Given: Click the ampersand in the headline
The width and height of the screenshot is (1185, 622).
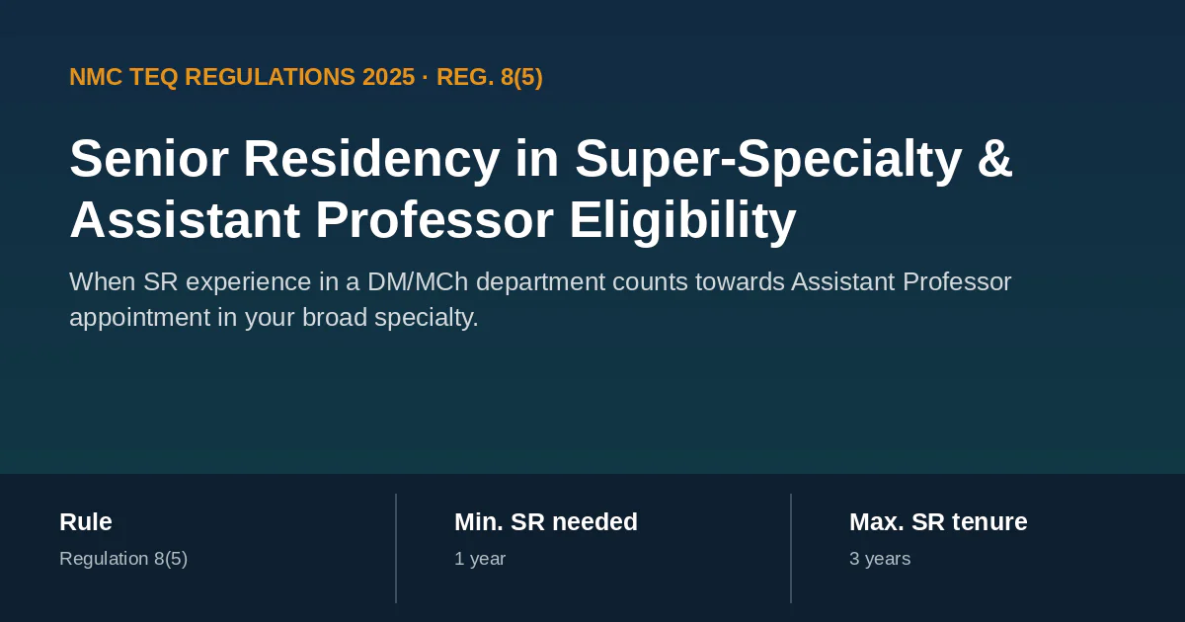Looking at the screenshot, I should click(994, 158).
